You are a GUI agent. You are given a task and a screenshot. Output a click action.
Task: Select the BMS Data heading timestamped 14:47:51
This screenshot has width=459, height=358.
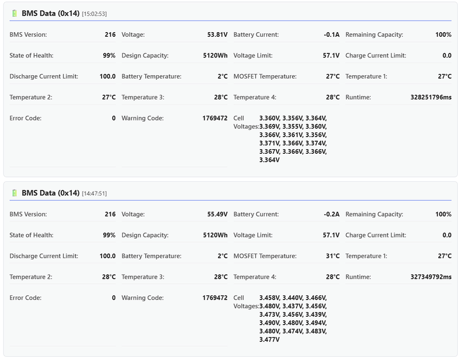coord(50,193)
